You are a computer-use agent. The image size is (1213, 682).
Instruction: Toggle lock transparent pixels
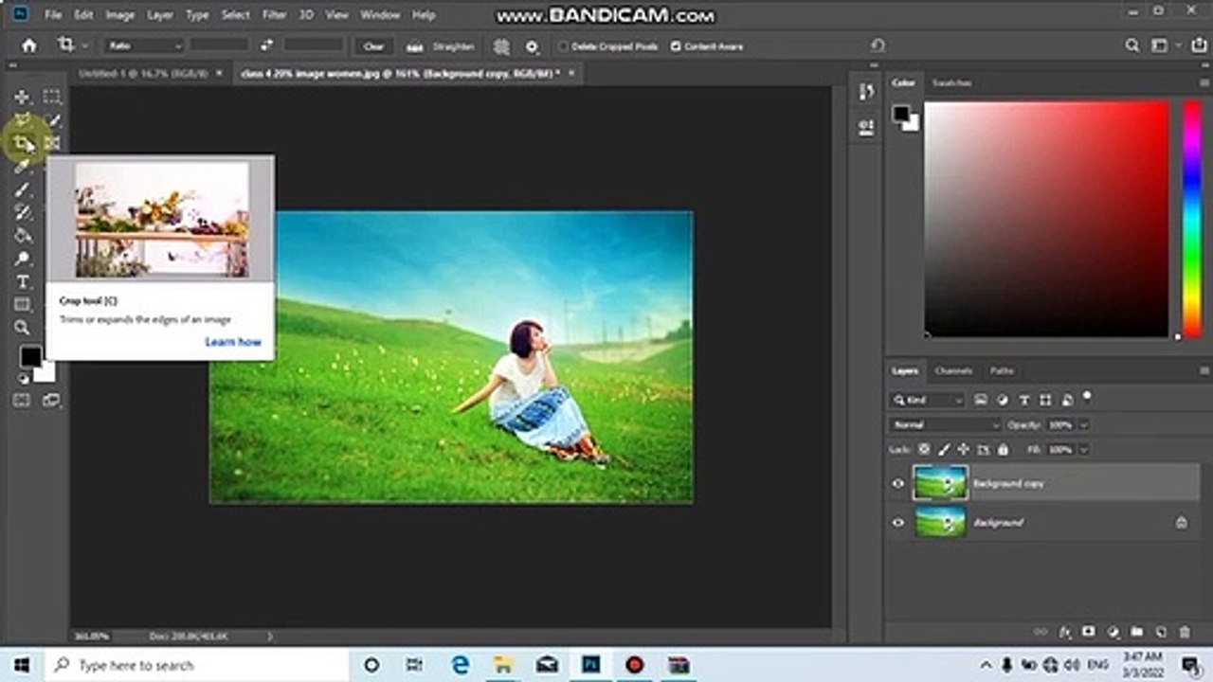point(923,449)
